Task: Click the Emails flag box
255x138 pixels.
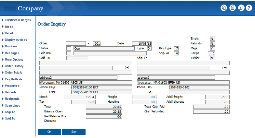Action: [212, 39]
